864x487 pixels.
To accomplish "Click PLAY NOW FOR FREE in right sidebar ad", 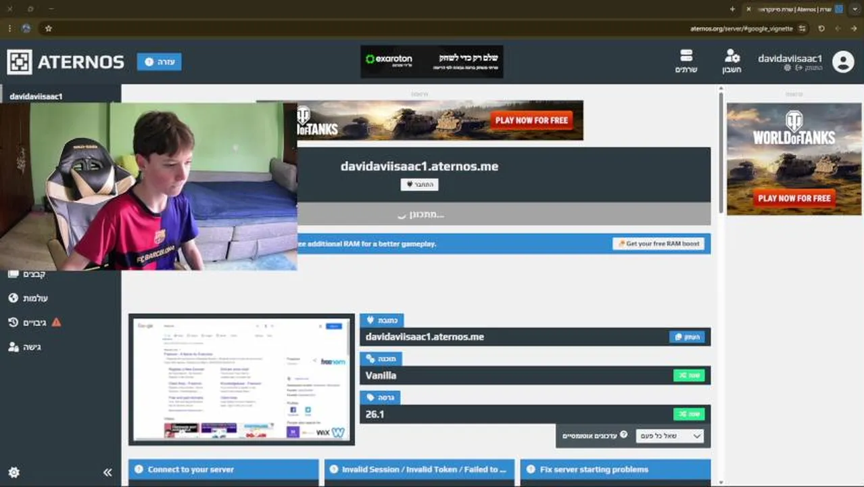I will click(x=794, y=198).
